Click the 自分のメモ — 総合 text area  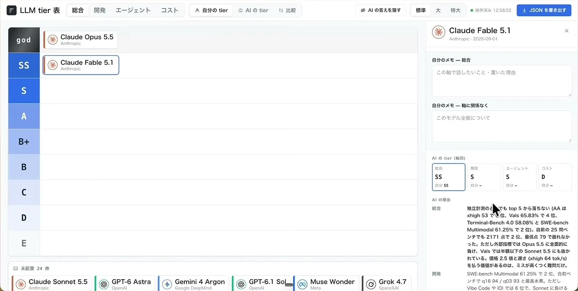click(502, 81)
